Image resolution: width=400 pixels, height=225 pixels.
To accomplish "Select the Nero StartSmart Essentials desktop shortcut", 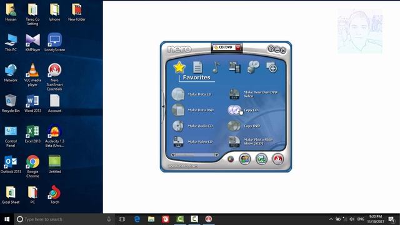I will click(x=54, y=77).
